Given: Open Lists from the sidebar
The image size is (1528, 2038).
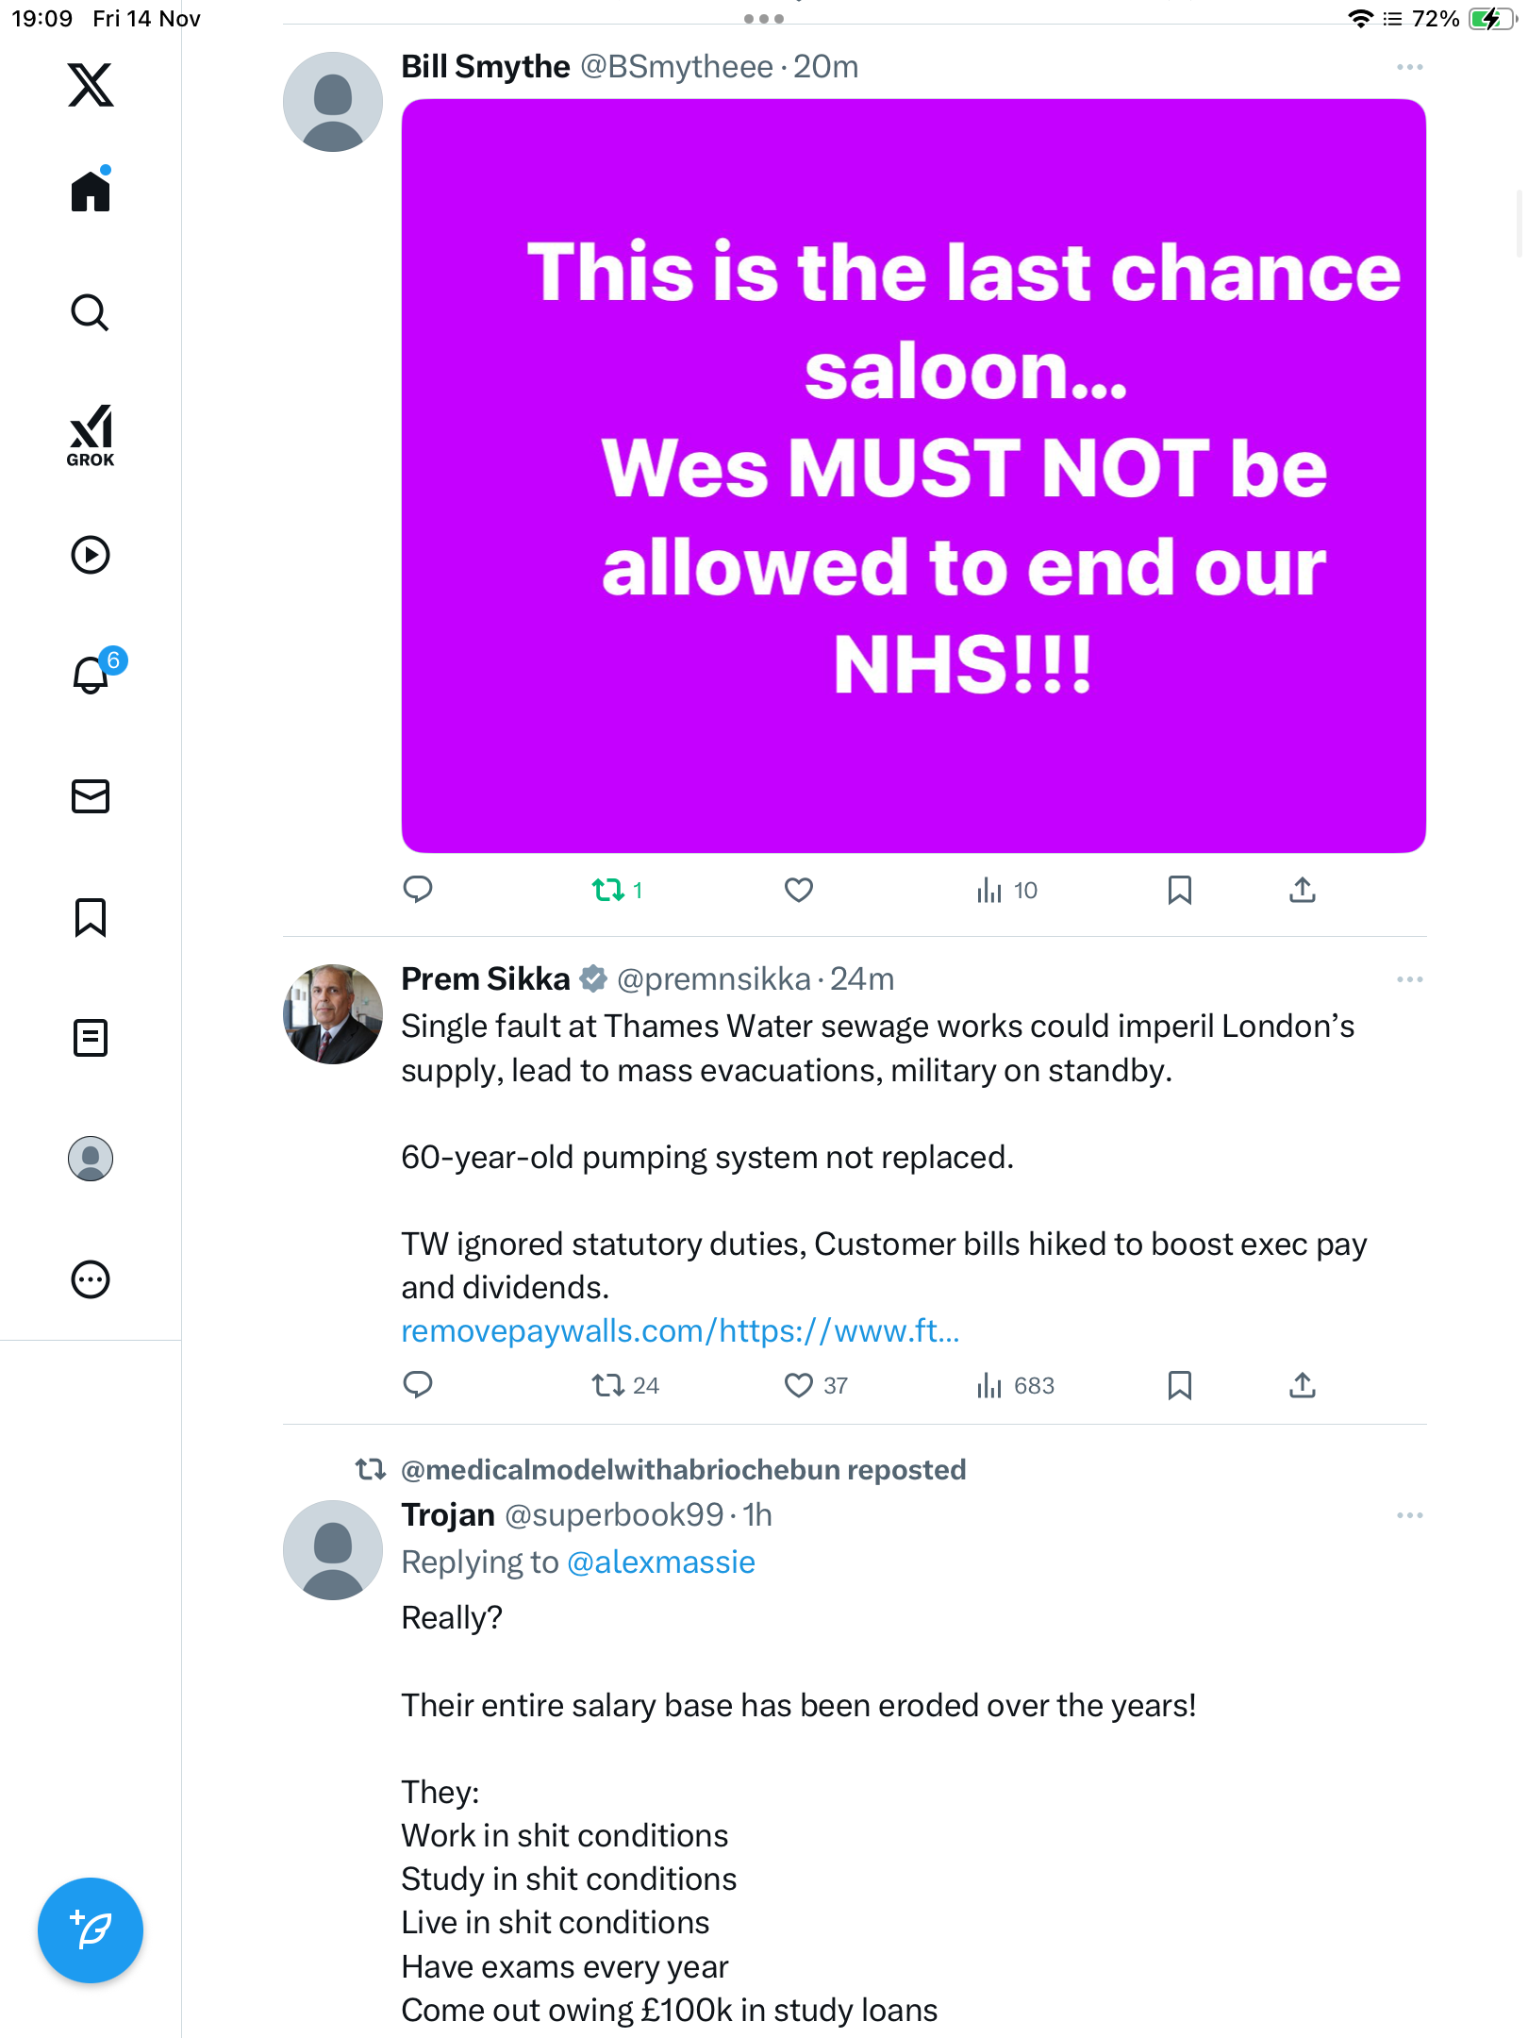Looking at the screenshot, I should pos(91,1038).
